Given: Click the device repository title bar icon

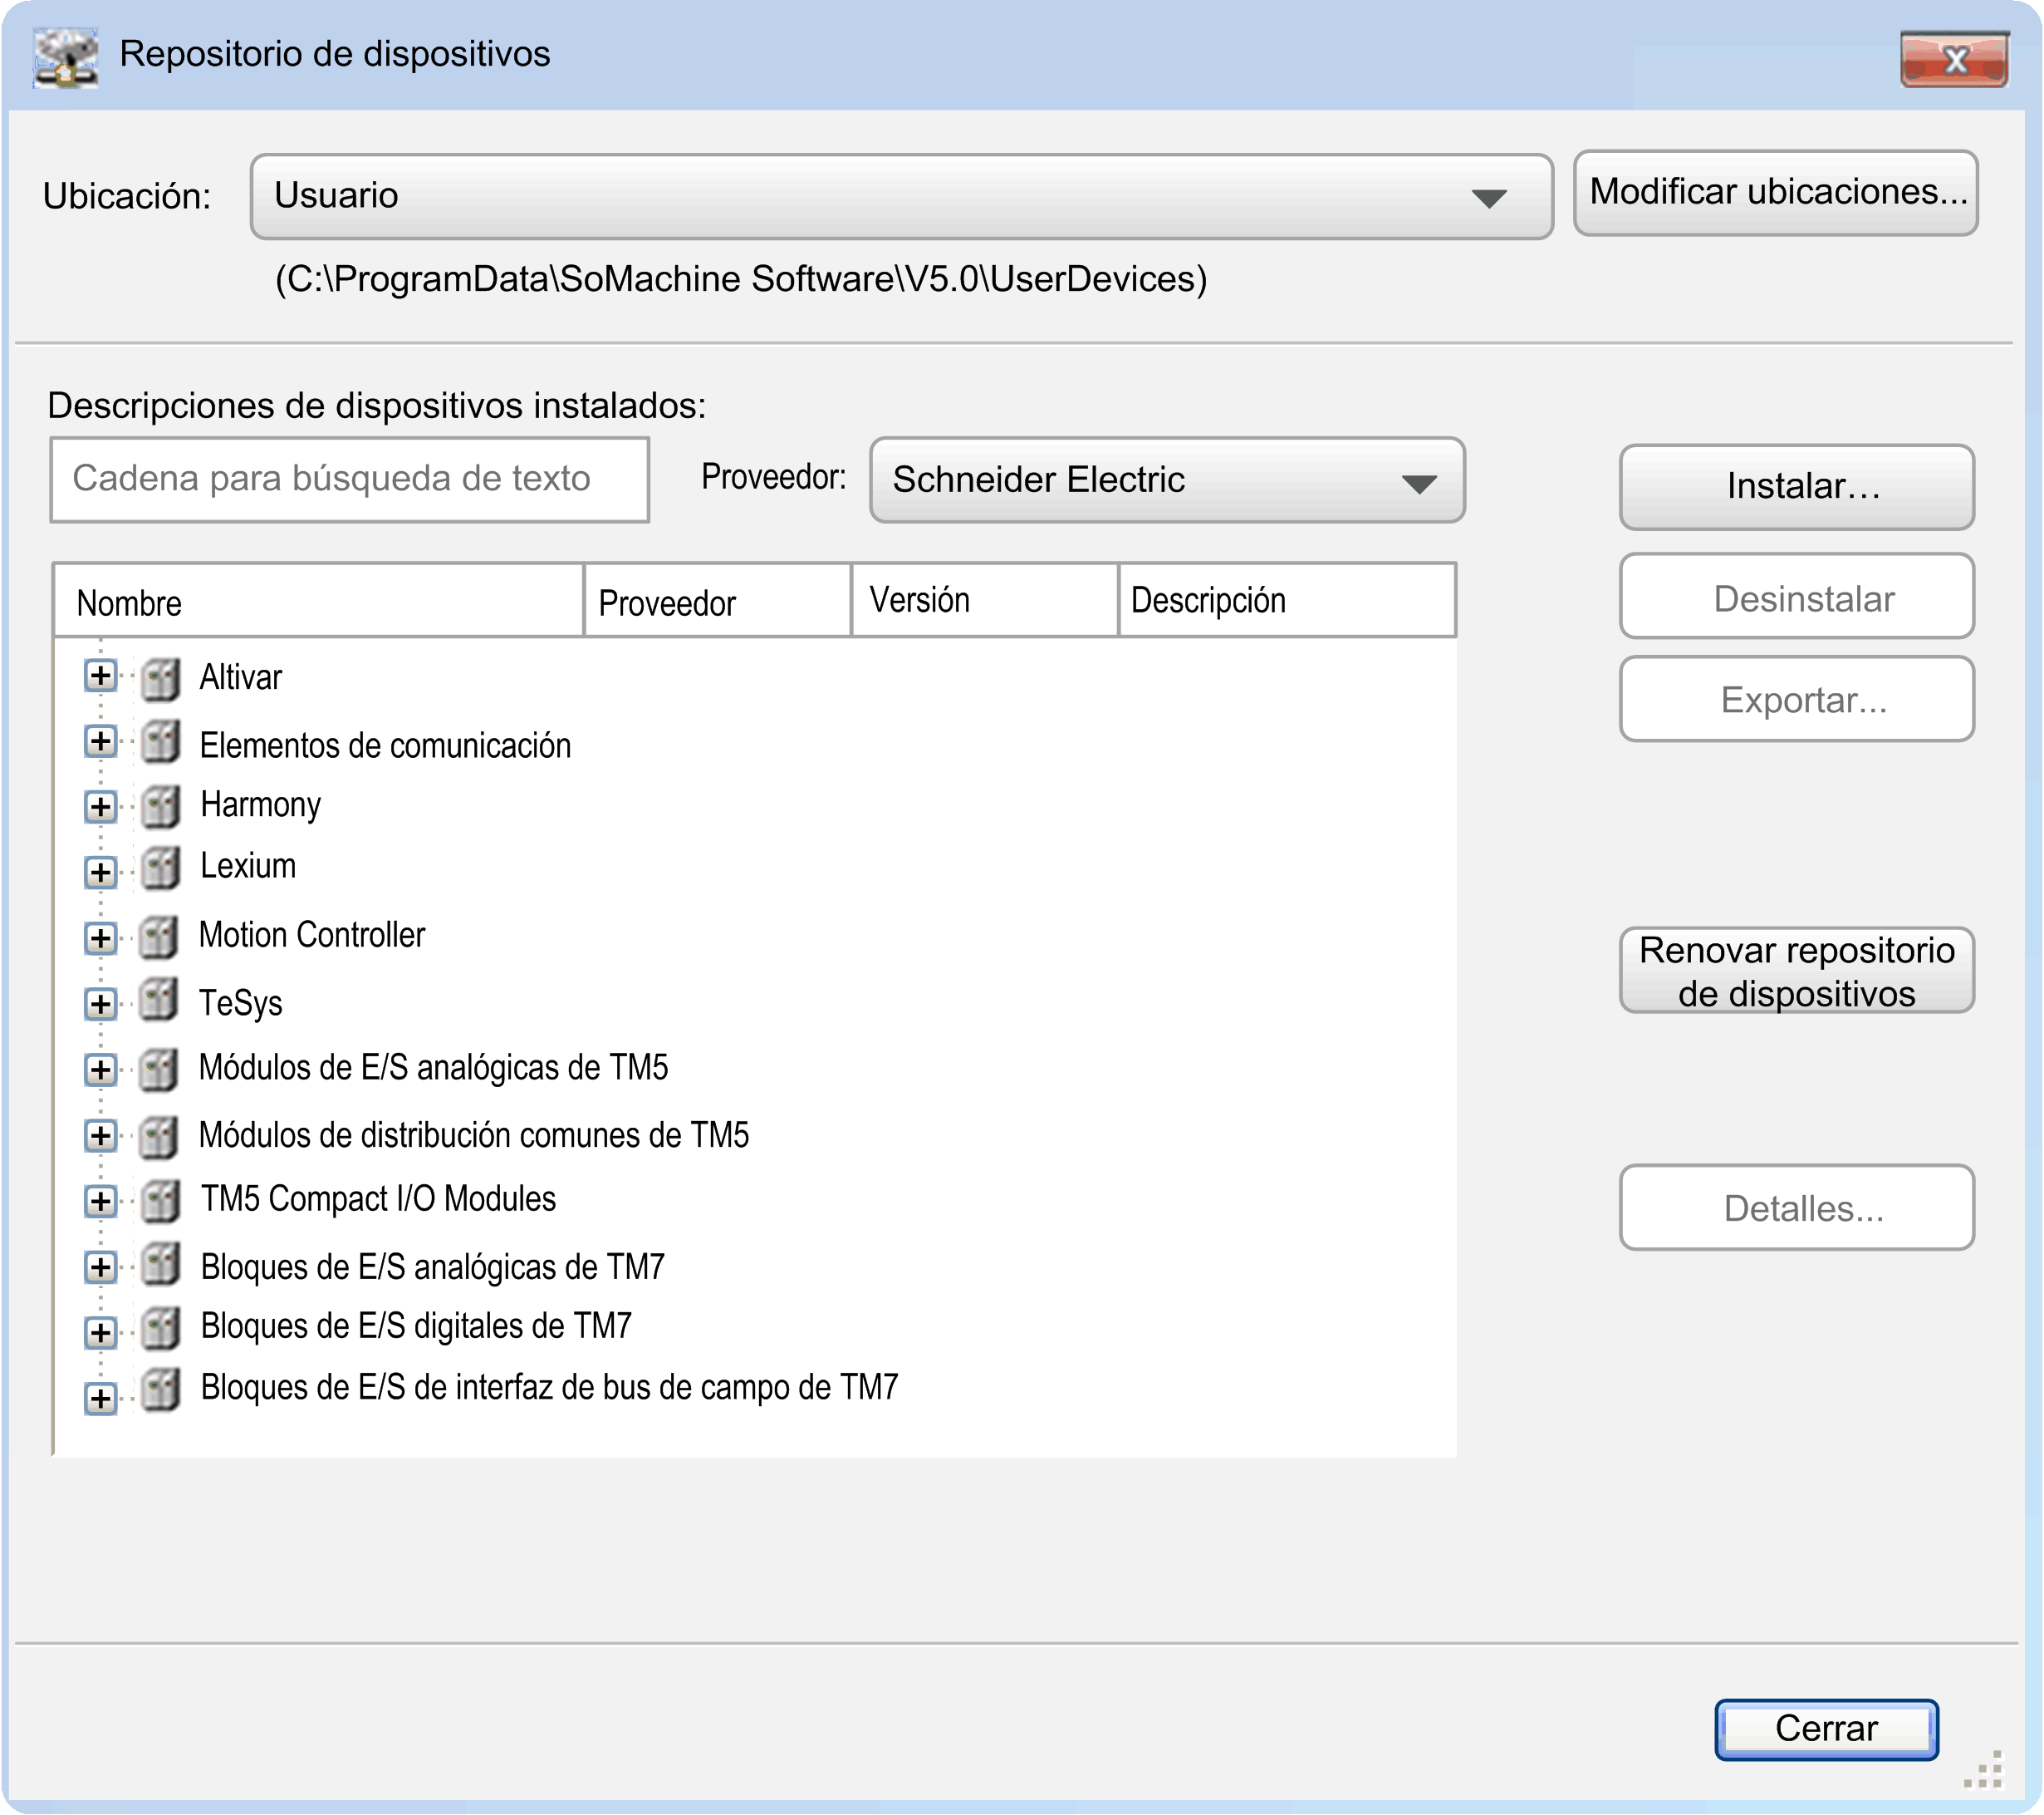Looking at the screenshot, I should (66, 56).
